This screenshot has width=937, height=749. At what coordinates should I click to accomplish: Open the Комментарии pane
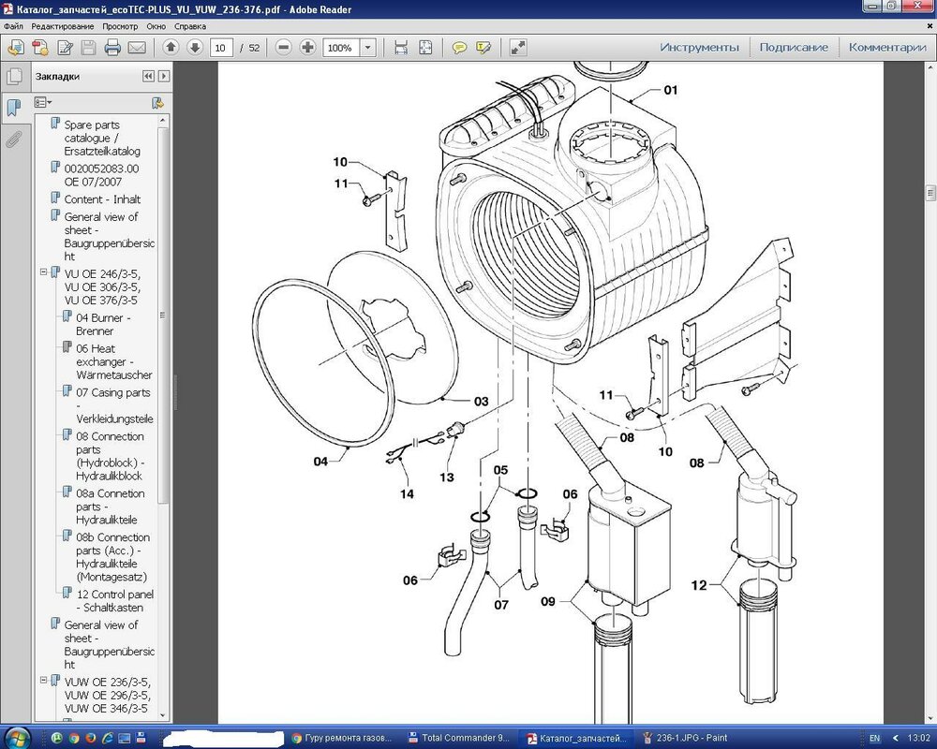(x=886, y=48)
